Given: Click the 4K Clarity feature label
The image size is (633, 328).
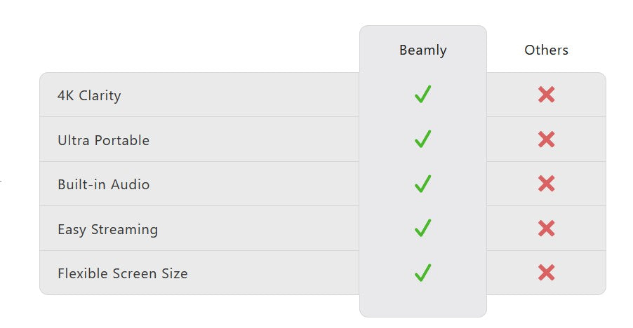Looking at the screenshot, I should coord(89,95).
